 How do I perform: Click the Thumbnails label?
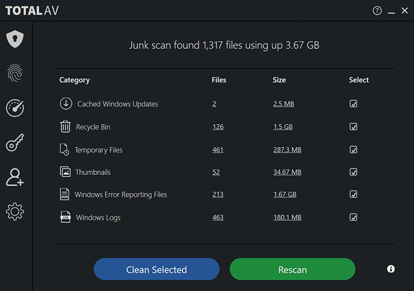tap(93, 172)
